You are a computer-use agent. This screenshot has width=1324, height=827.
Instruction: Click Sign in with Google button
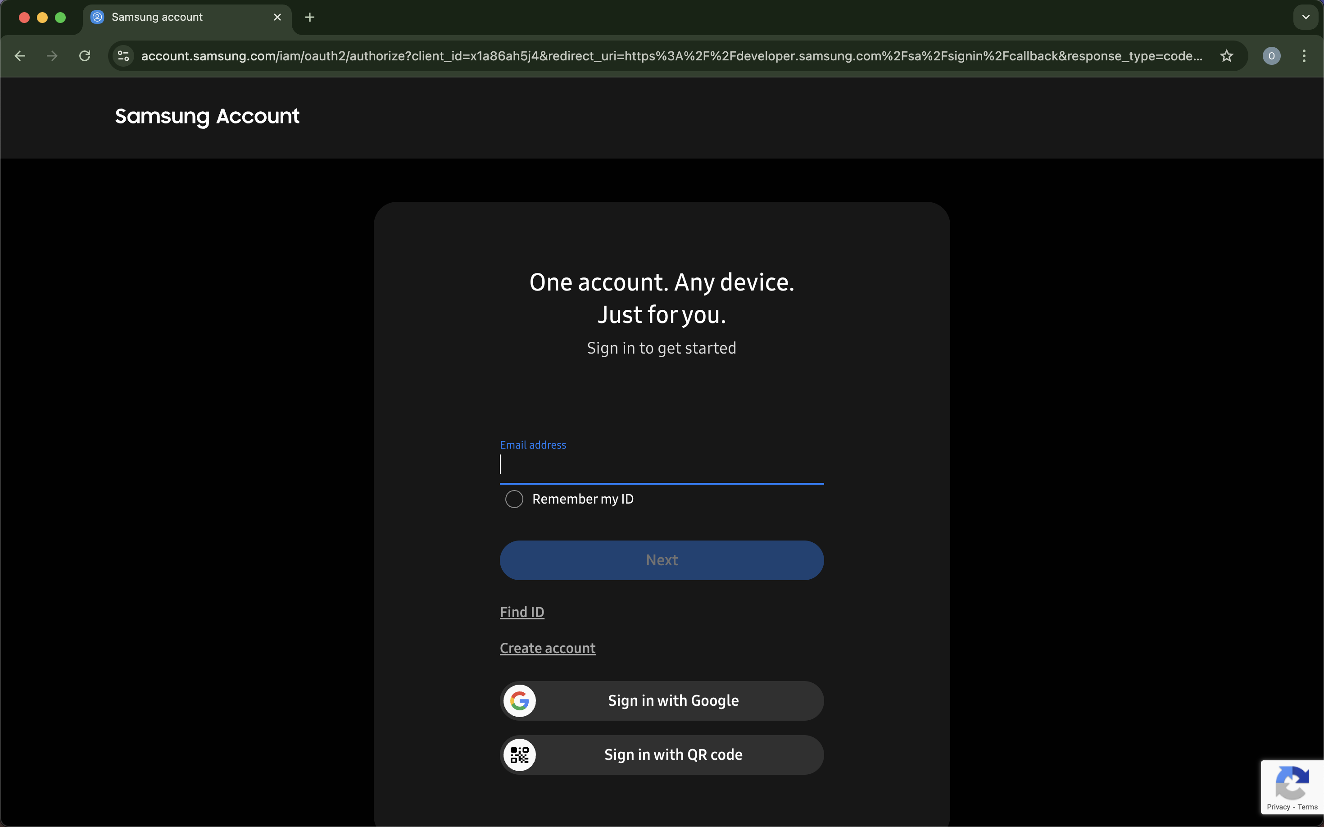point(662,701)
